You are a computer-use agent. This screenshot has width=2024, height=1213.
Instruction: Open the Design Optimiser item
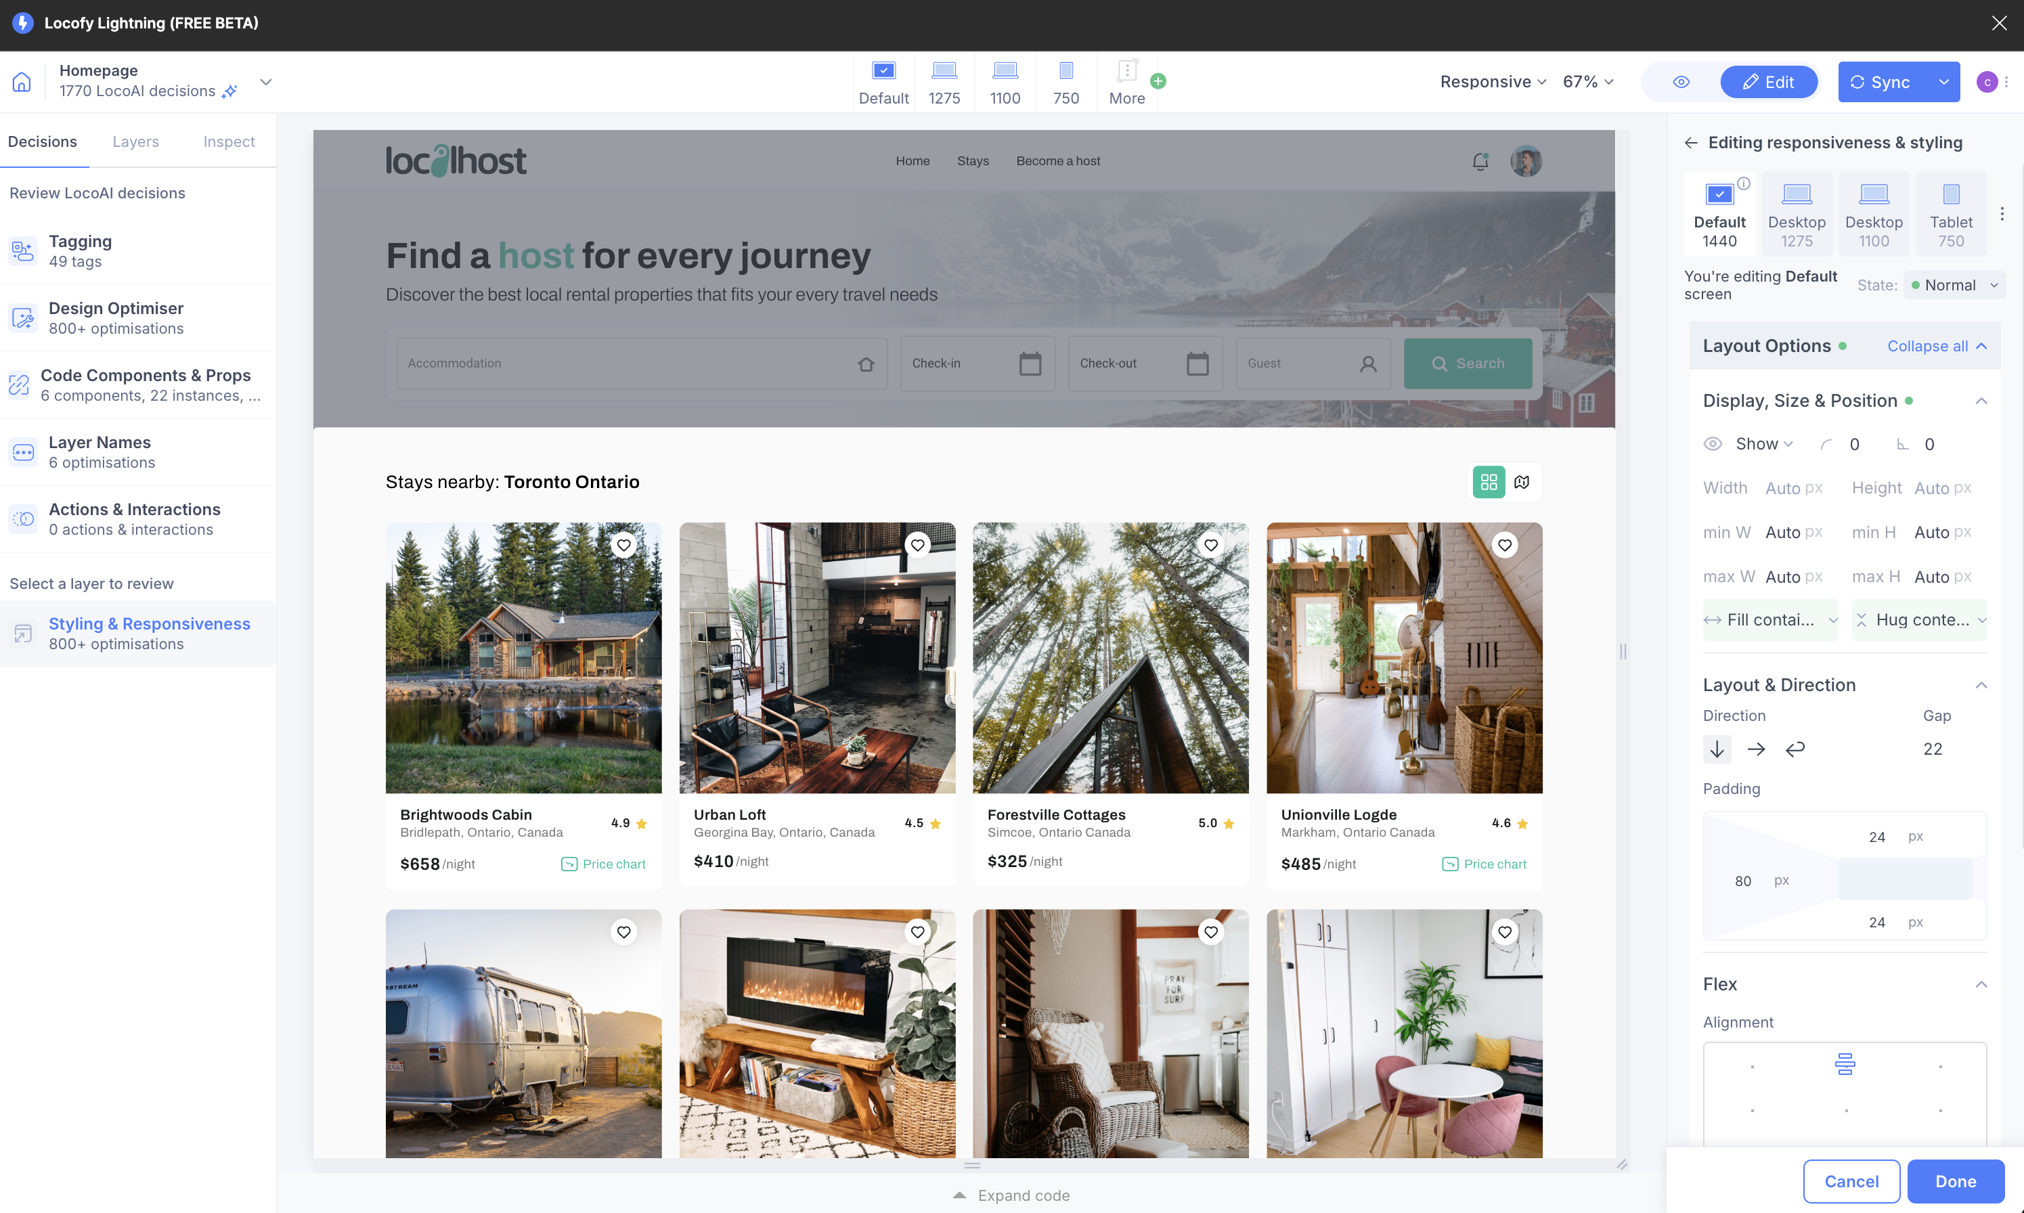click(x=137, y=318)
